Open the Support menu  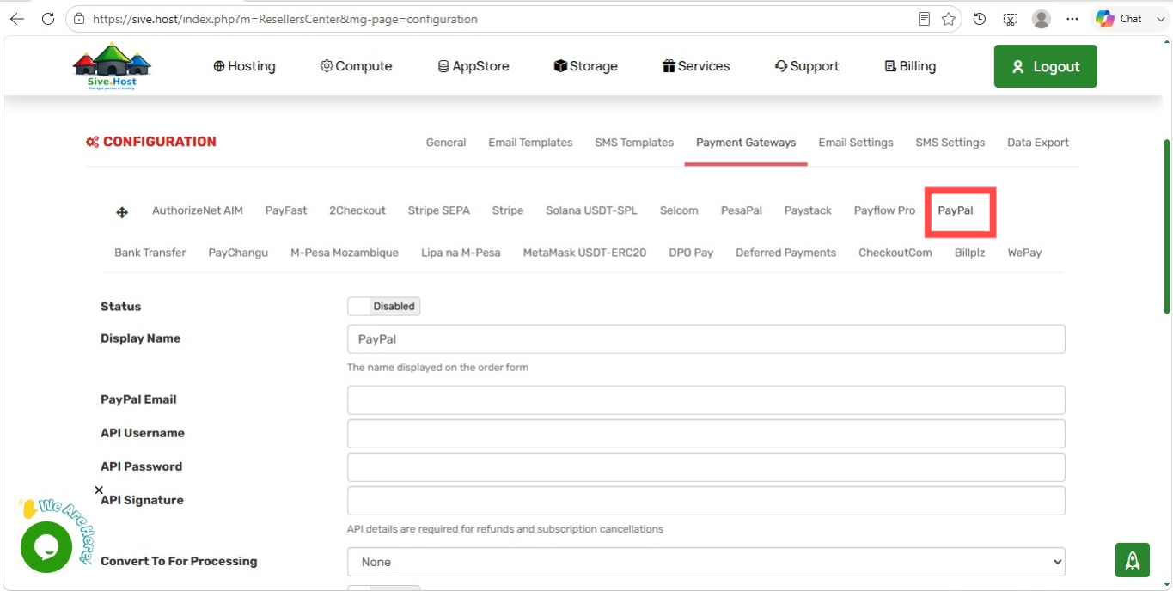[x=807, y=66]
